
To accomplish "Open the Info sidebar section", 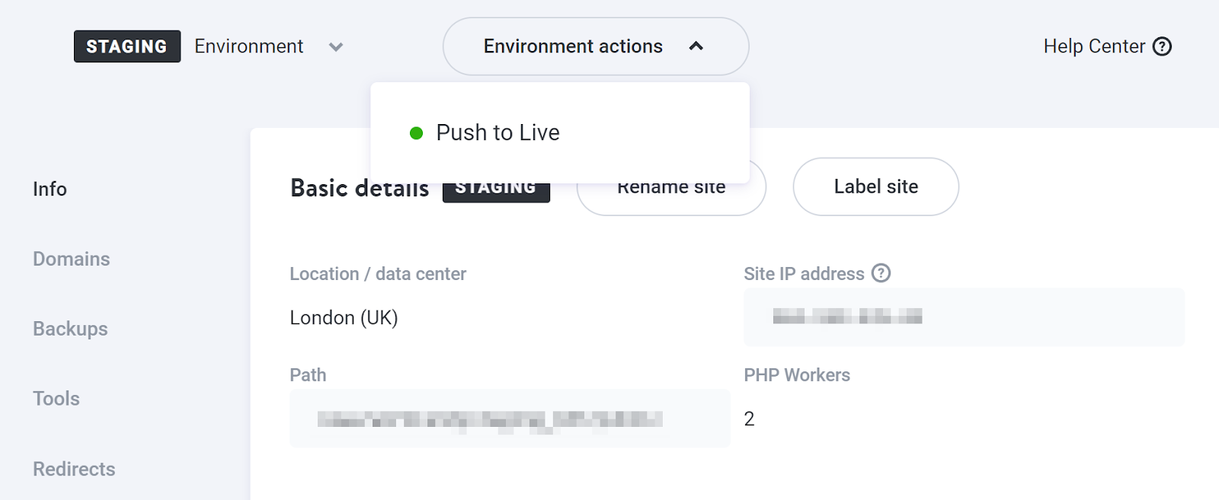I will [50, 189].
